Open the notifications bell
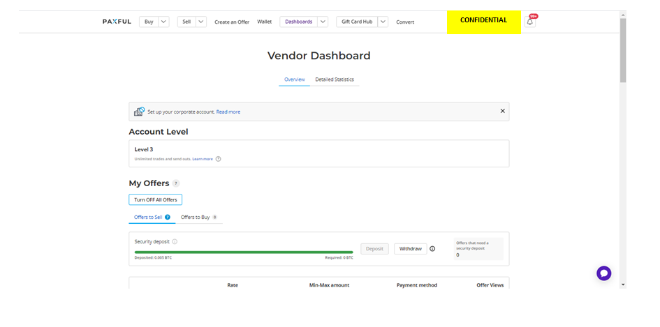 coord(529,22)
